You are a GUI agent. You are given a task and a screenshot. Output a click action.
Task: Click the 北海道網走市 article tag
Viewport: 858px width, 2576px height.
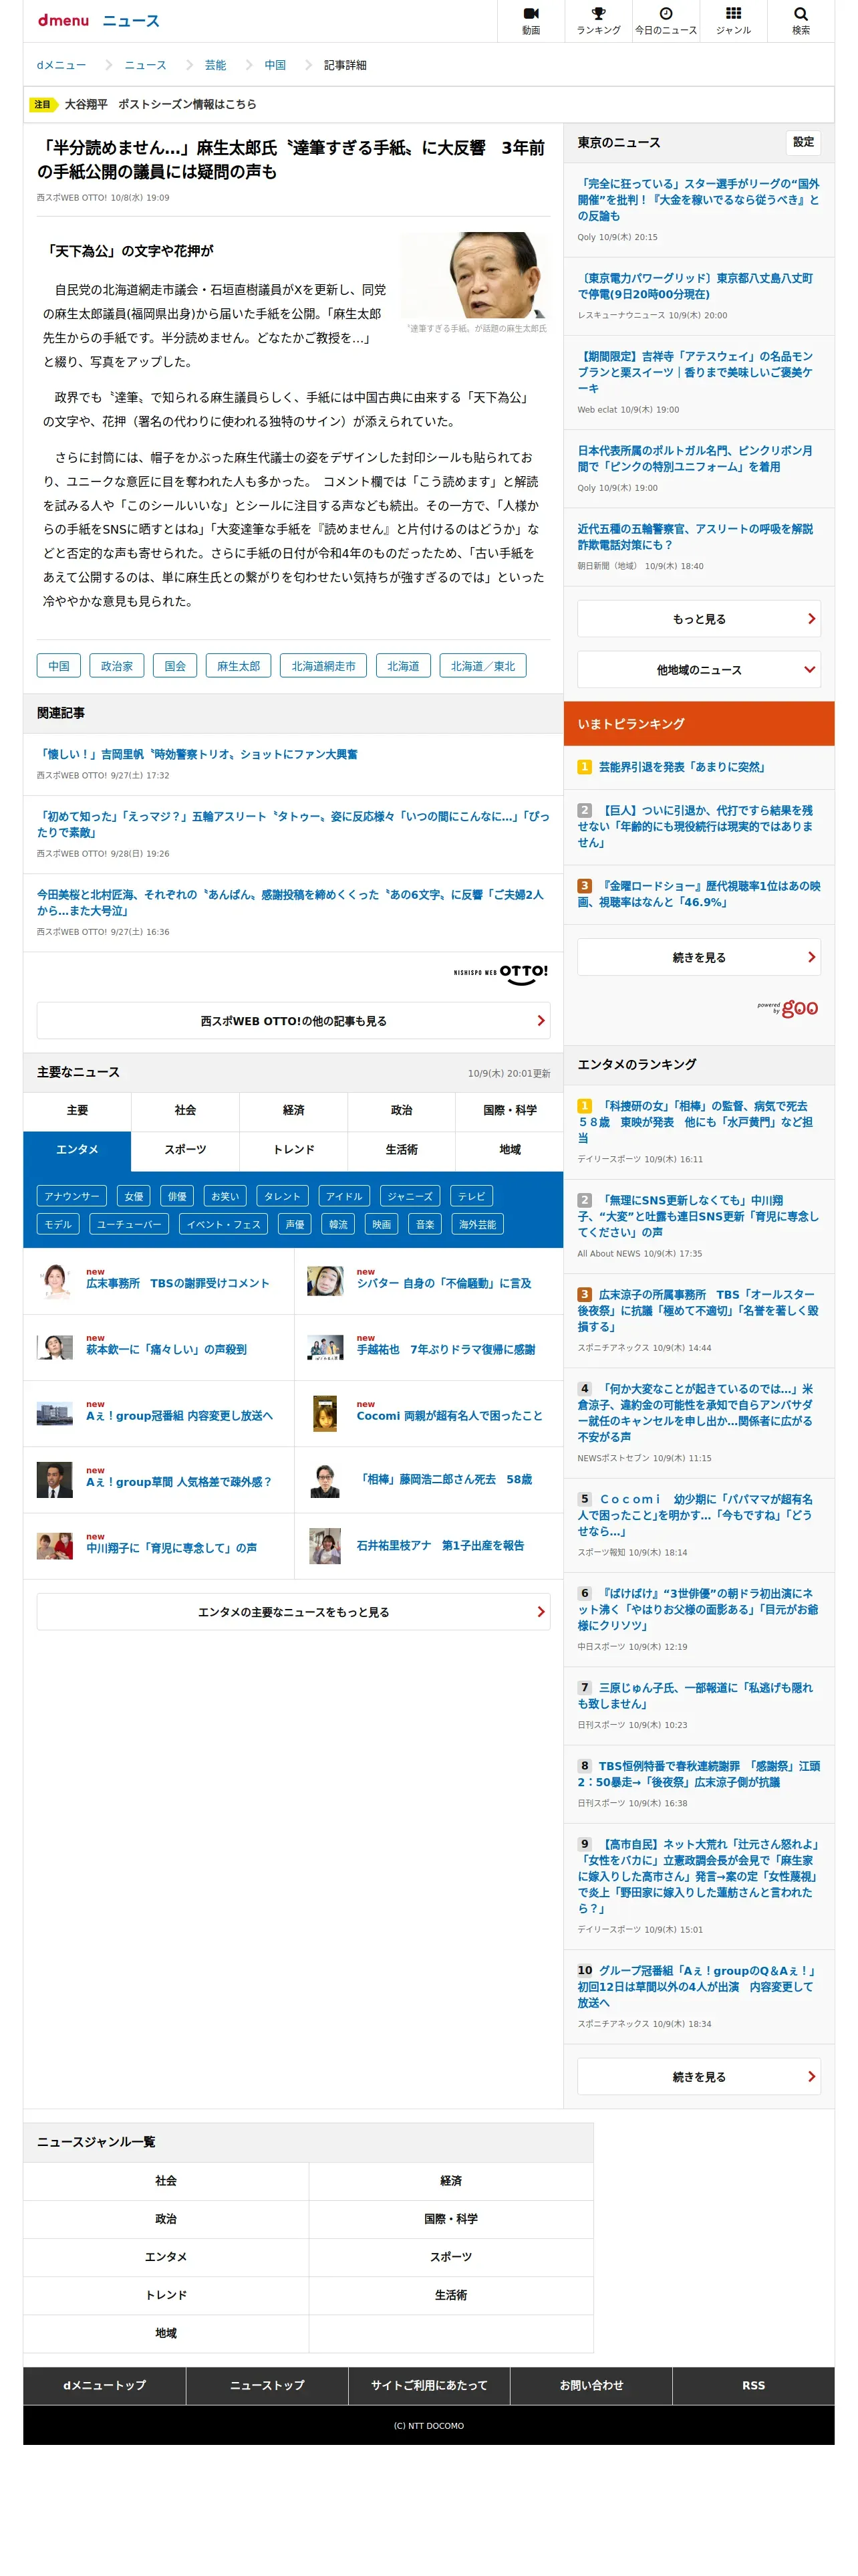pyautogui.click(x=323, y=665)
